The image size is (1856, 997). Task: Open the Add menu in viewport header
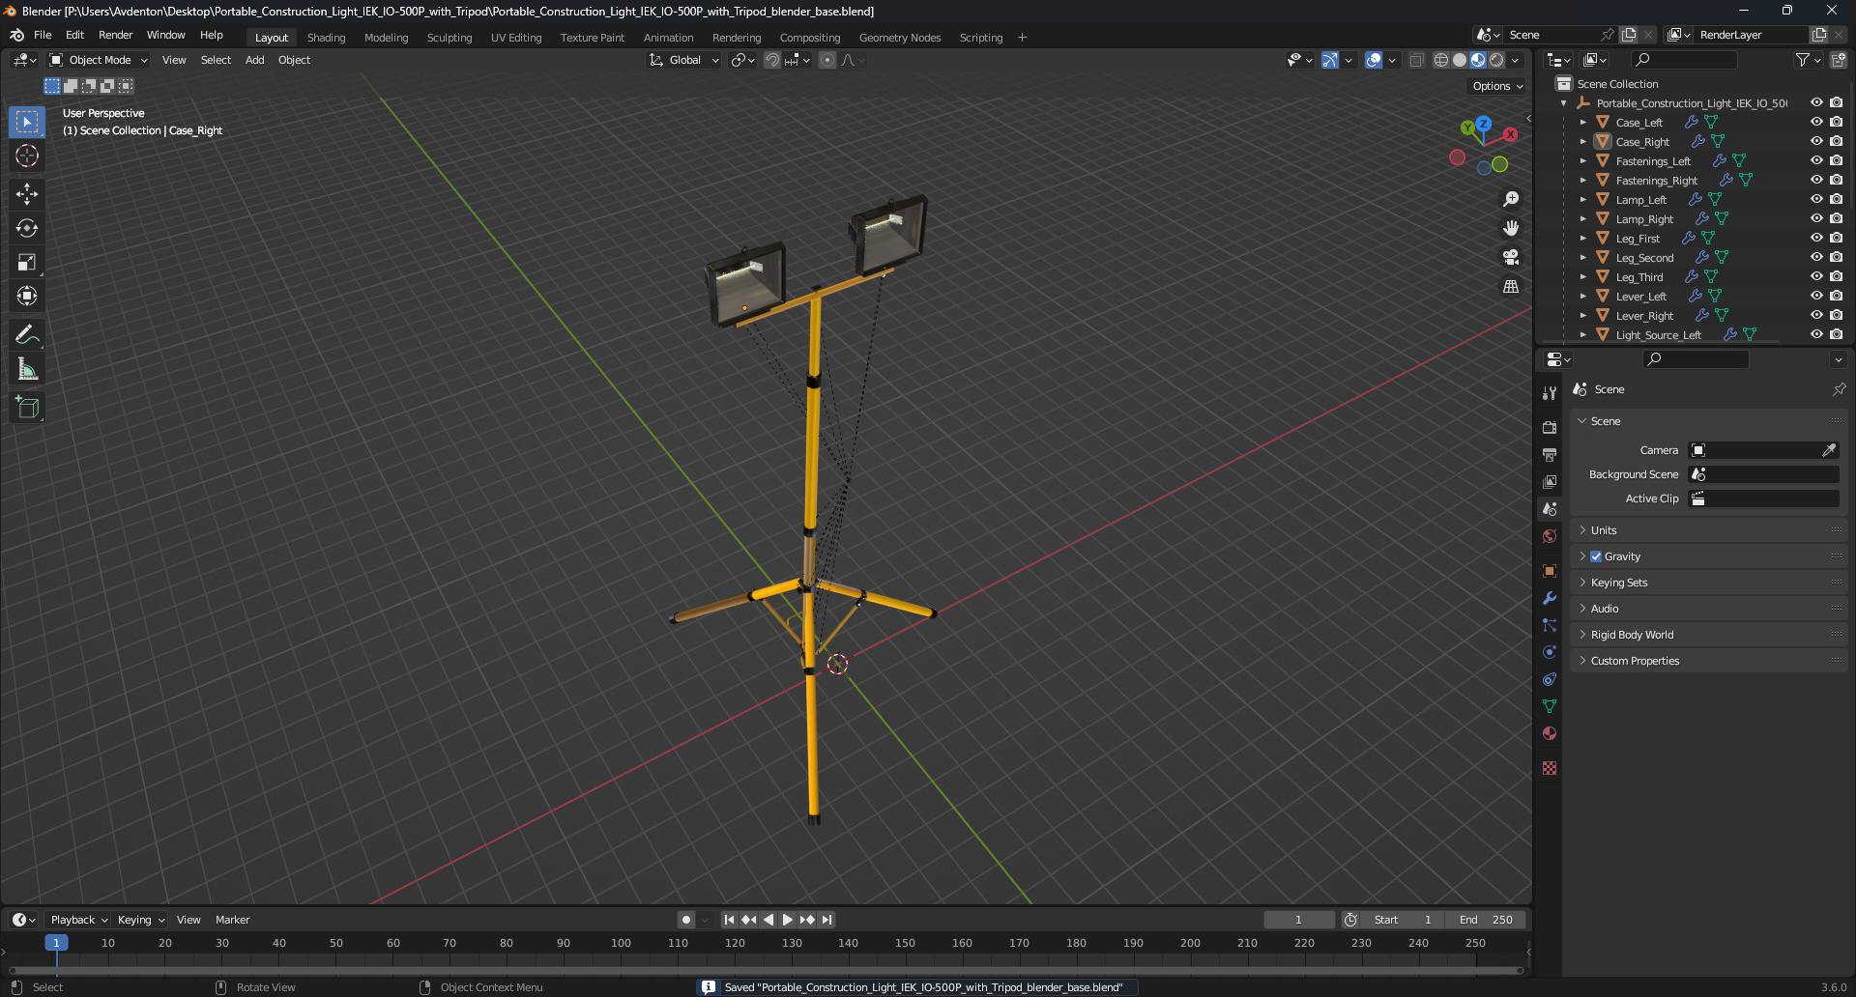[x=254, y=60]
